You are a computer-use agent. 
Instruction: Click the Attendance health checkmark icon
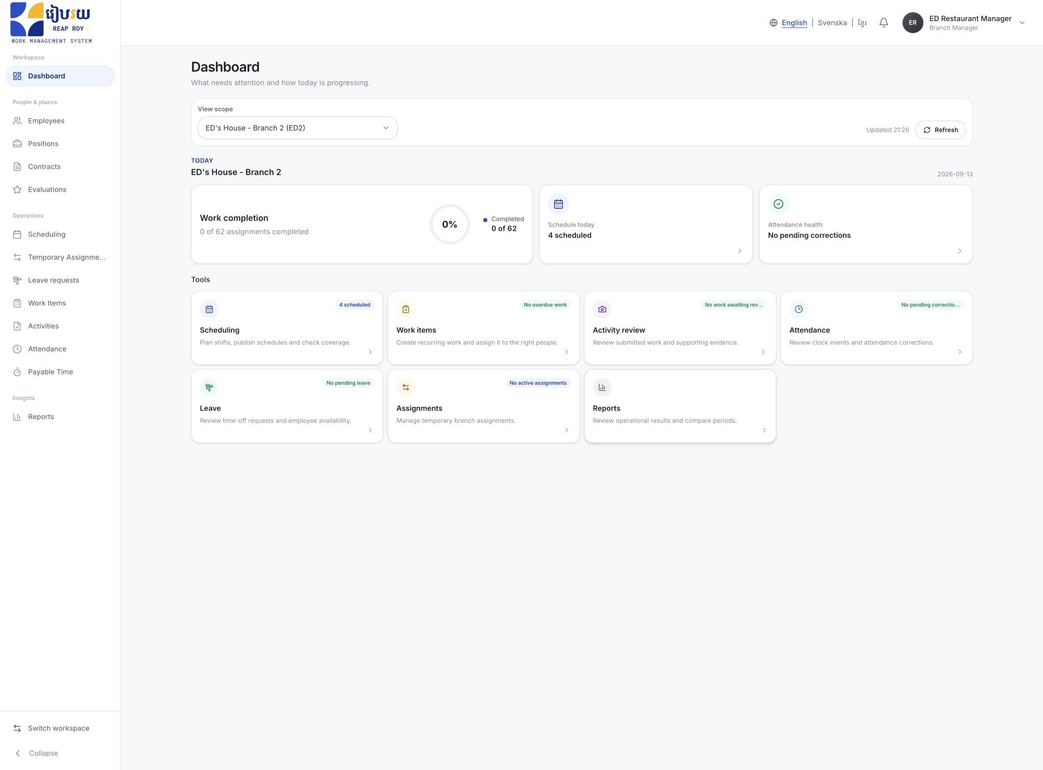click(778, 204)
